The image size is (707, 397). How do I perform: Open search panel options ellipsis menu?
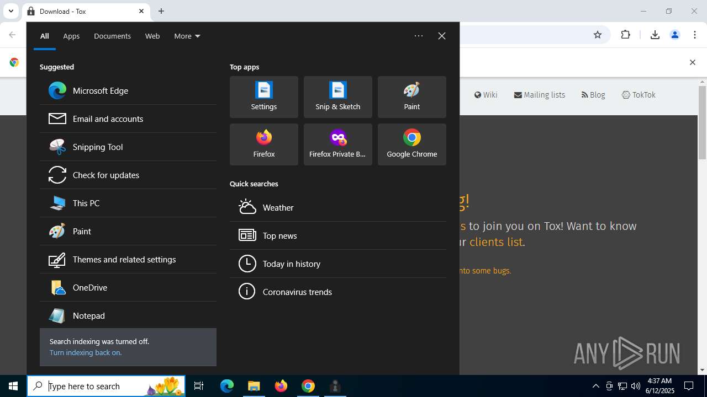click(x=419, y=36)
